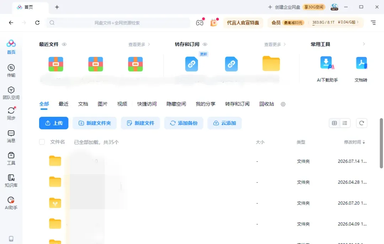The width and height of the screenshot is (384, 244).
Task: Toggle eye icon next to 最近文件
Action: coord(64,44)
